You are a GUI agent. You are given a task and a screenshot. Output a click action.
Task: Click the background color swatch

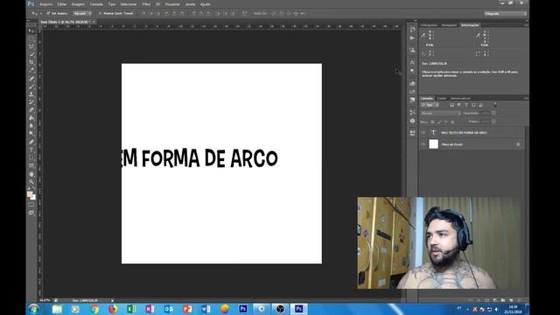click(x=33, y=197)
